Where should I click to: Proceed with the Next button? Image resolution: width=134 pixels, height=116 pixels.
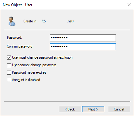pyautogui.click(x=93, y=109)
